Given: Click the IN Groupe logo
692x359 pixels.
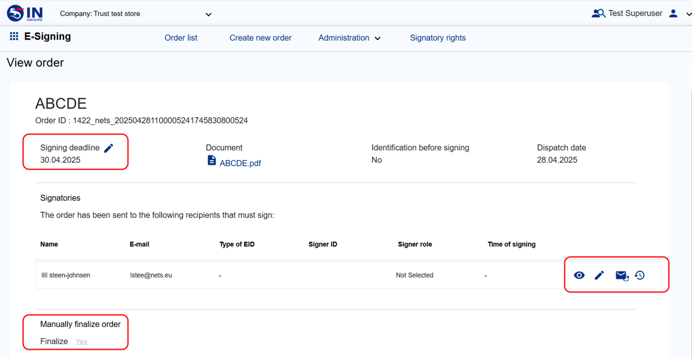Looking at the screenshot, I should click(25, 13).
